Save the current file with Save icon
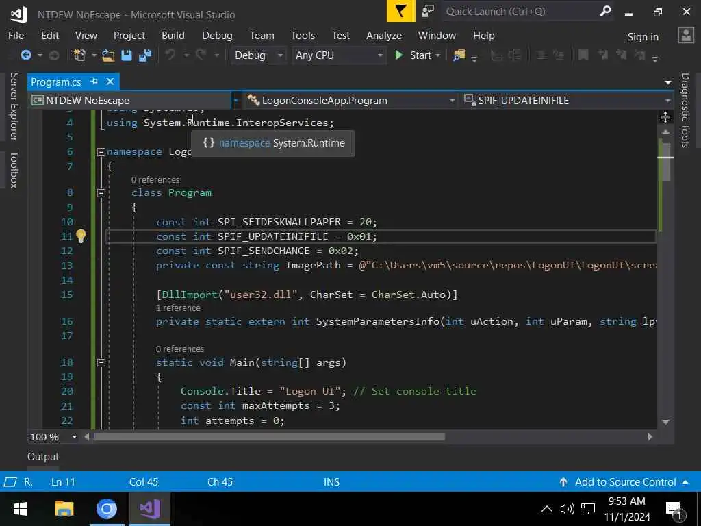The height and width of the screenshot is (526, 701). [x=127, y=55]
